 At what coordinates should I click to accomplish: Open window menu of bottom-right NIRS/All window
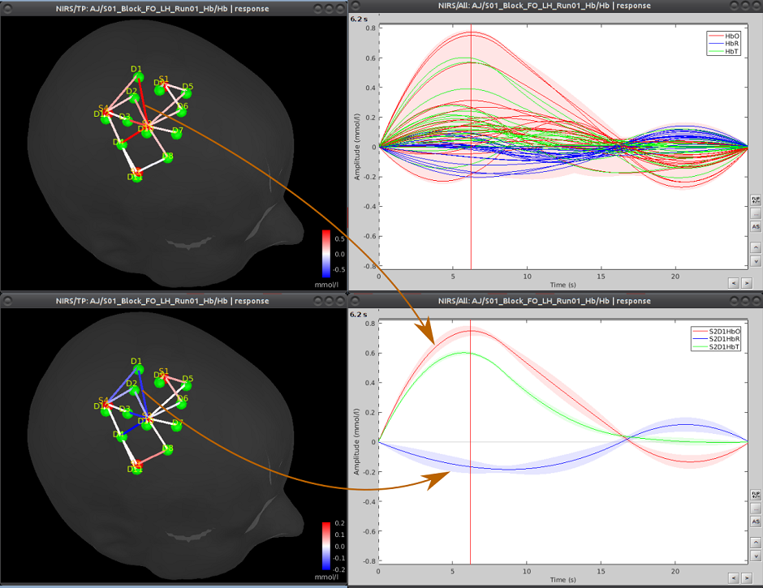356,301
